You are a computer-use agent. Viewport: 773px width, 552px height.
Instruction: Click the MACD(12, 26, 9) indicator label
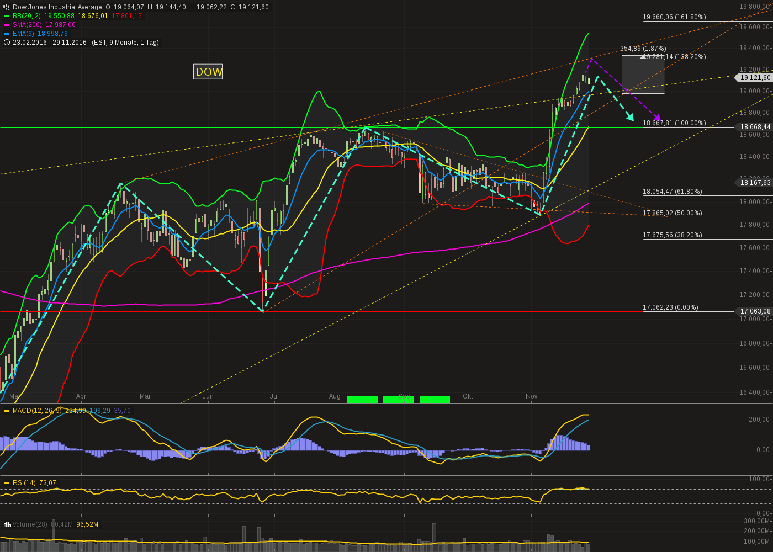tap(38, 411)
